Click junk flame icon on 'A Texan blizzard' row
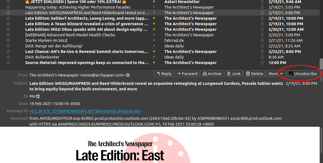This screenshot has height=163, width=323. pos(262,24)
